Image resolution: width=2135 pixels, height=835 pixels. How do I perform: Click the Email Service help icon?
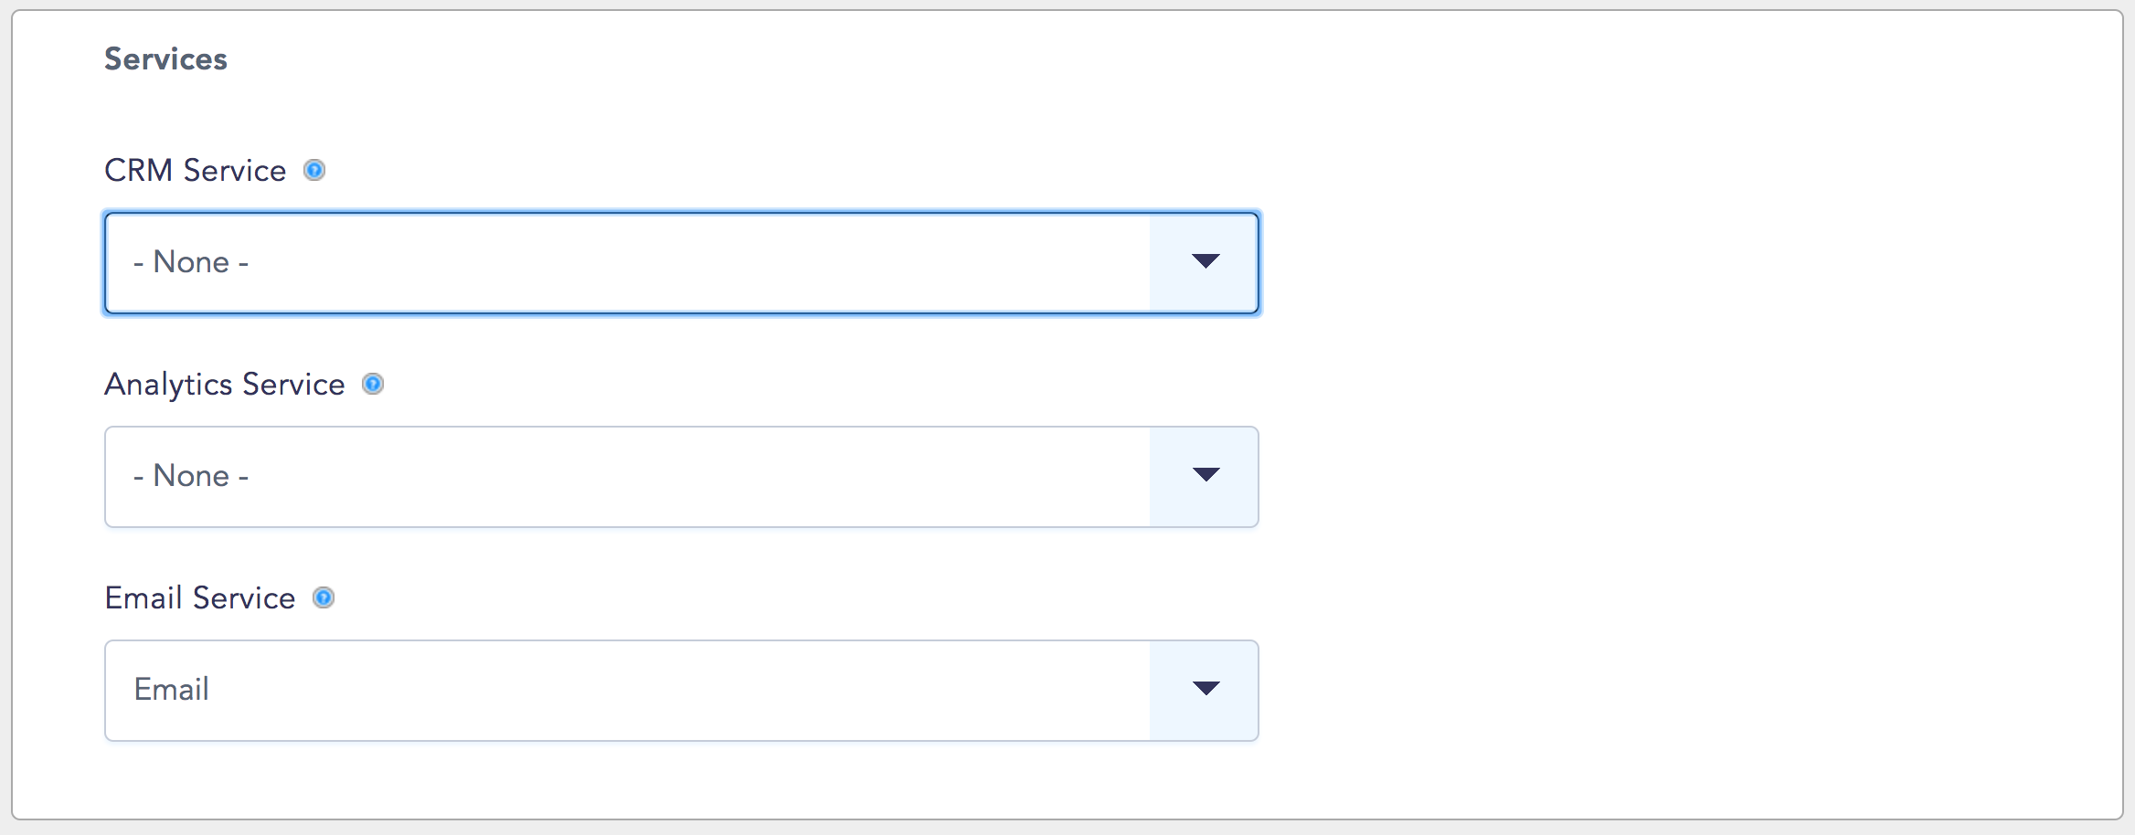(x=324, y=597)
